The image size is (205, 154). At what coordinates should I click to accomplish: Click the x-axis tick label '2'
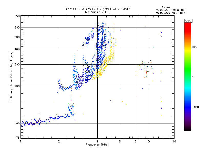pos(59,141)
